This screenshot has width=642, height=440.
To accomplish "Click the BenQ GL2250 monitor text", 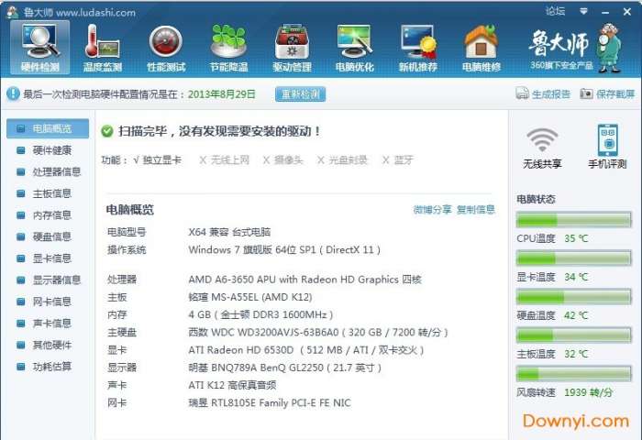I will [x=285, y=368].
